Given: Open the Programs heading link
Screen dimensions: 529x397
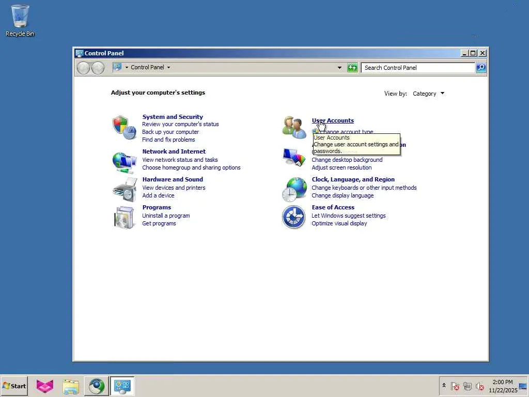Looking at the screenshot, I should point(157,208).
